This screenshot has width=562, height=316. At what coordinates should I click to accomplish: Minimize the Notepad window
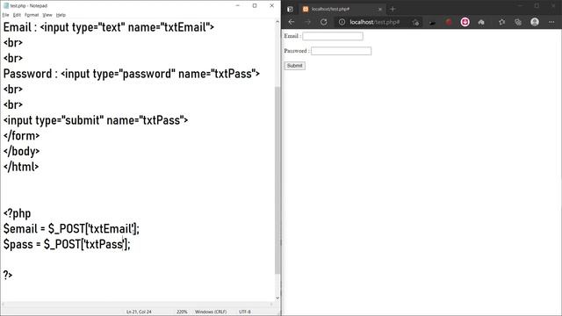point(238,6)
